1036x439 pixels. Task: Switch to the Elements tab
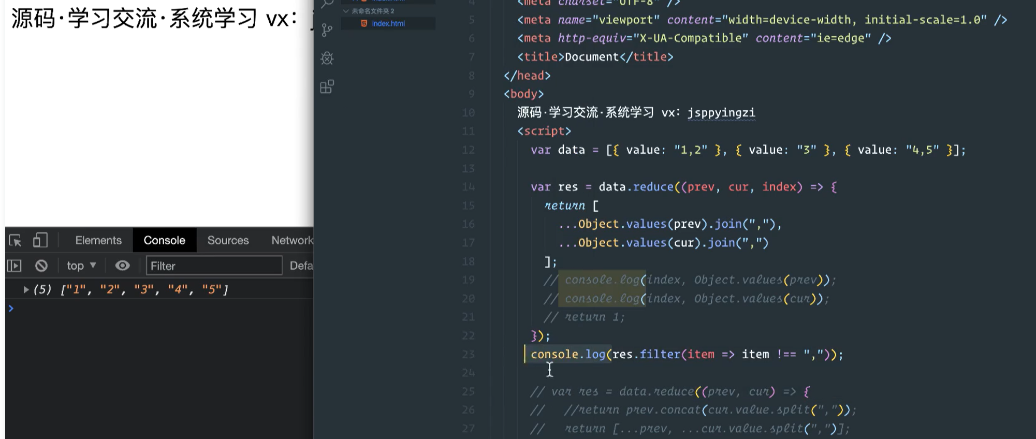pos(98,240)
